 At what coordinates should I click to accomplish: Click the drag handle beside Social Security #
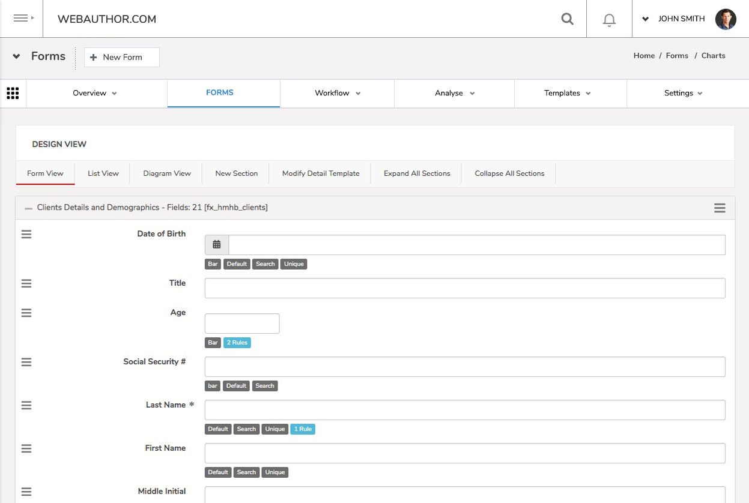pos(26,362)
